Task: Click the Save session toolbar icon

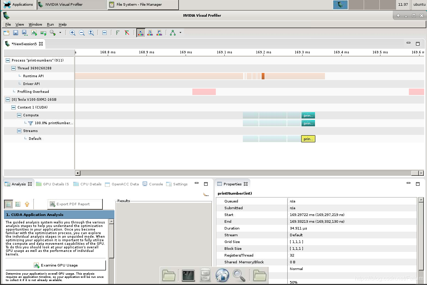Action: [16, 33]
